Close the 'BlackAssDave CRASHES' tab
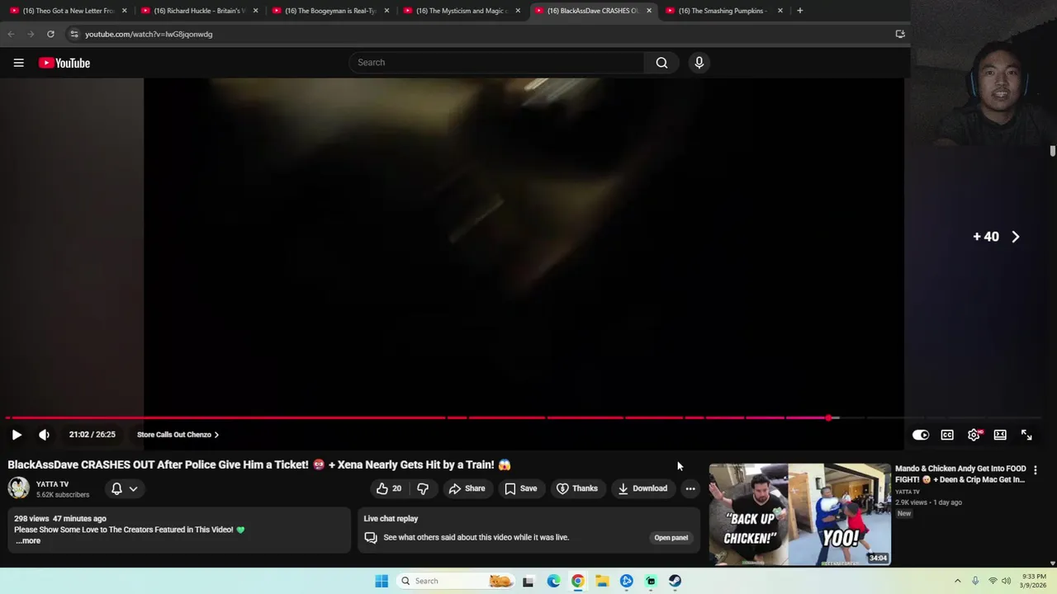The image size is (1057, 594). pos(649,11)
